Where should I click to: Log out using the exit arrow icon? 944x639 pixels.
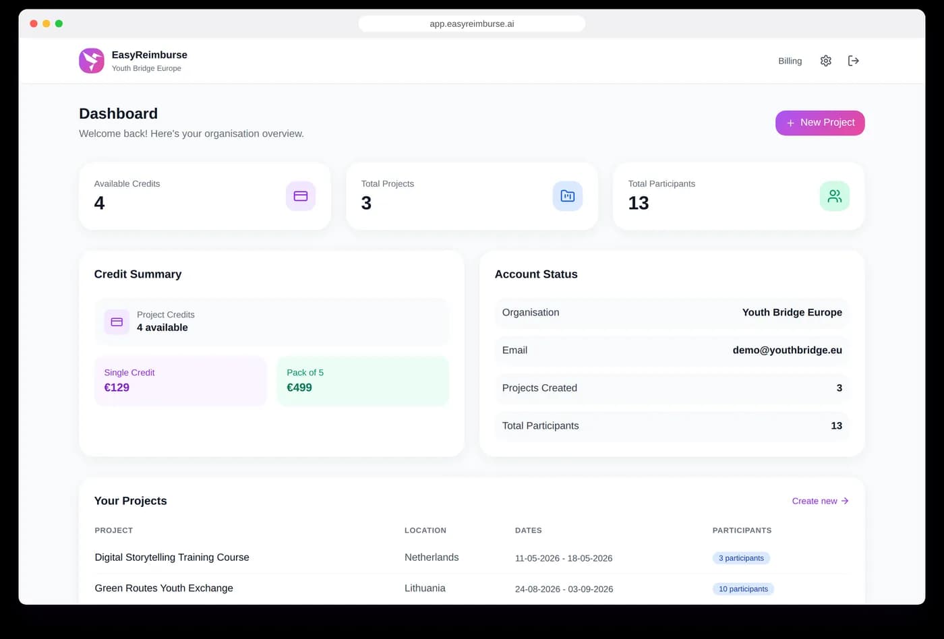pos(854,61)
